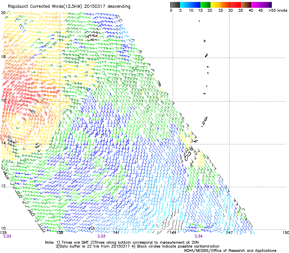
Task: Click the purple '2:33' time label beneath 135
Action: 7,236
